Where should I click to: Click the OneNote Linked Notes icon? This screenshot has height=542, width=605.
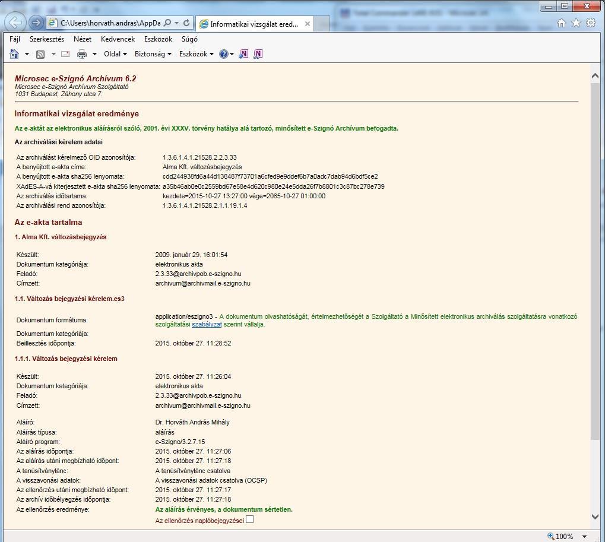[x=258, y=54]
